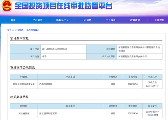Click the approval date 2017/01/25
This screenshot has width=168, height=120.
coord(133,84)
